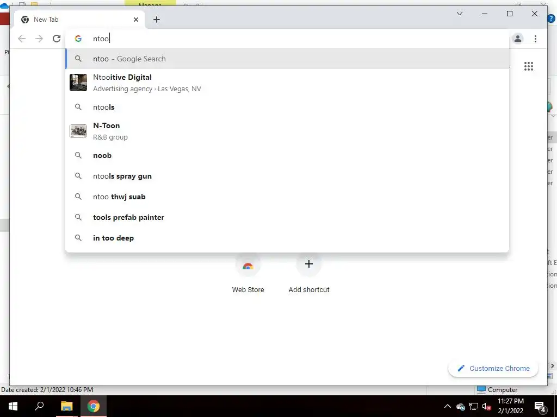This screenshot has width=557, height=417.
Task: Open the Chrome profile avatar
Action: pos(518,39)
